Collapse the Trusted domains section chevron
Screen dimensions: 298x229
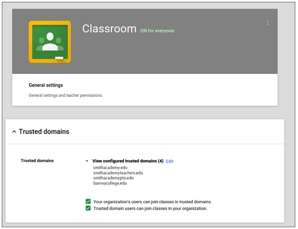point(14,132)
